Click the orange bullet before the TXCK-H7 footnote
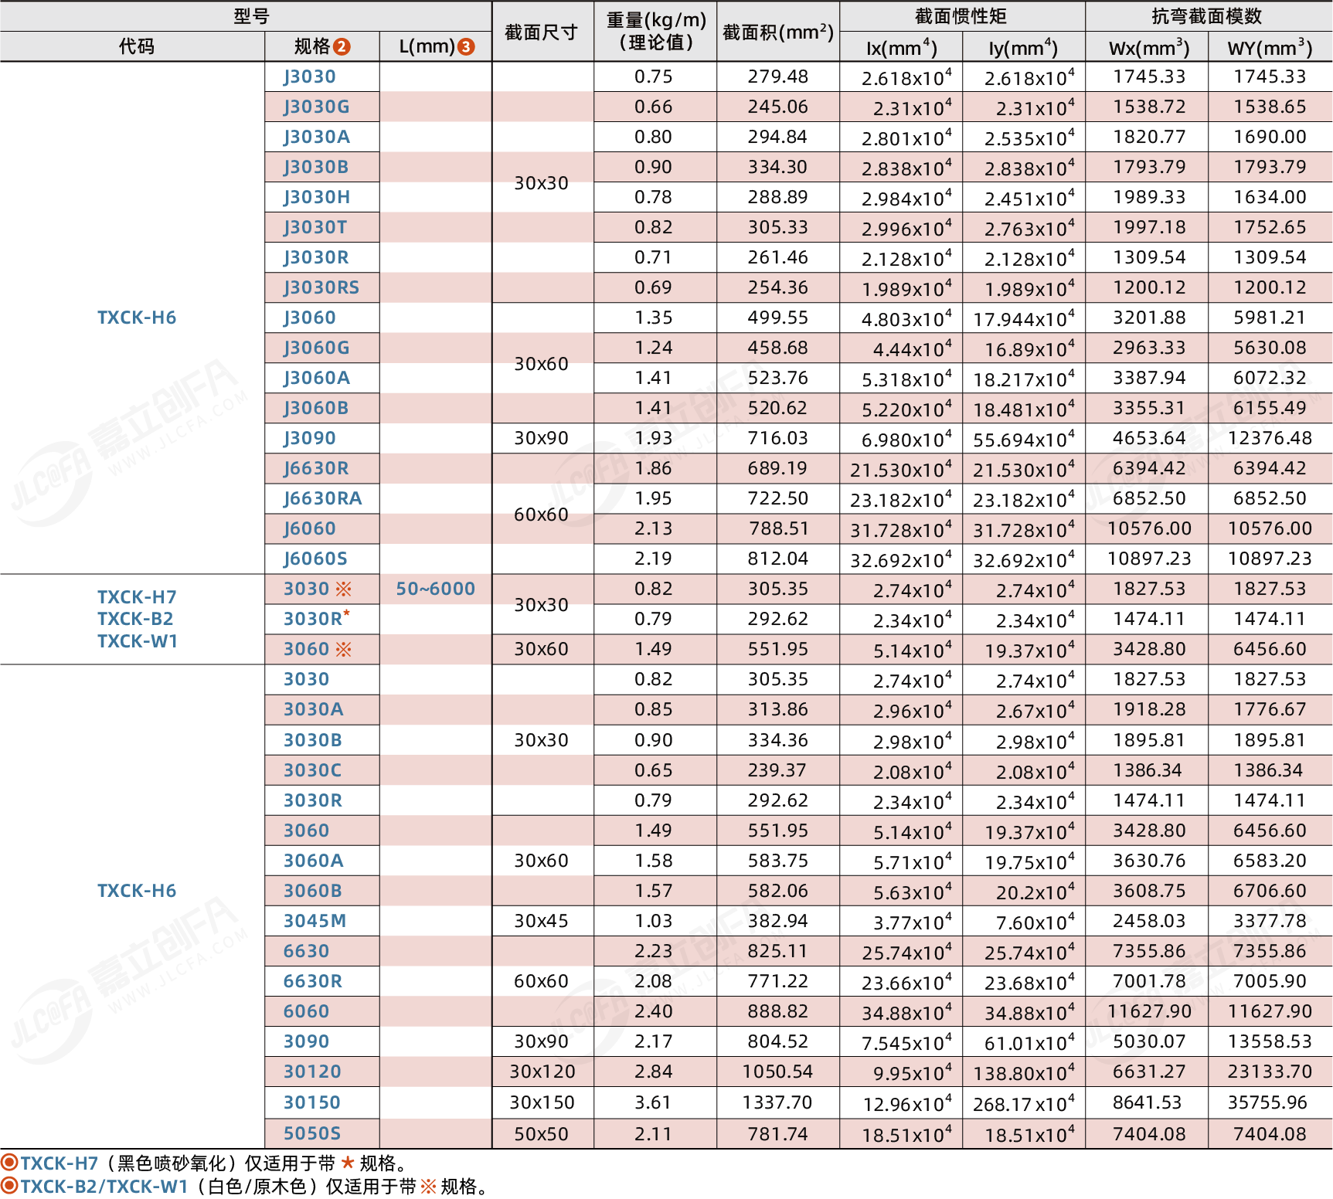1333x1199 pixels. pyautogui.click(x=9, y=1163)
